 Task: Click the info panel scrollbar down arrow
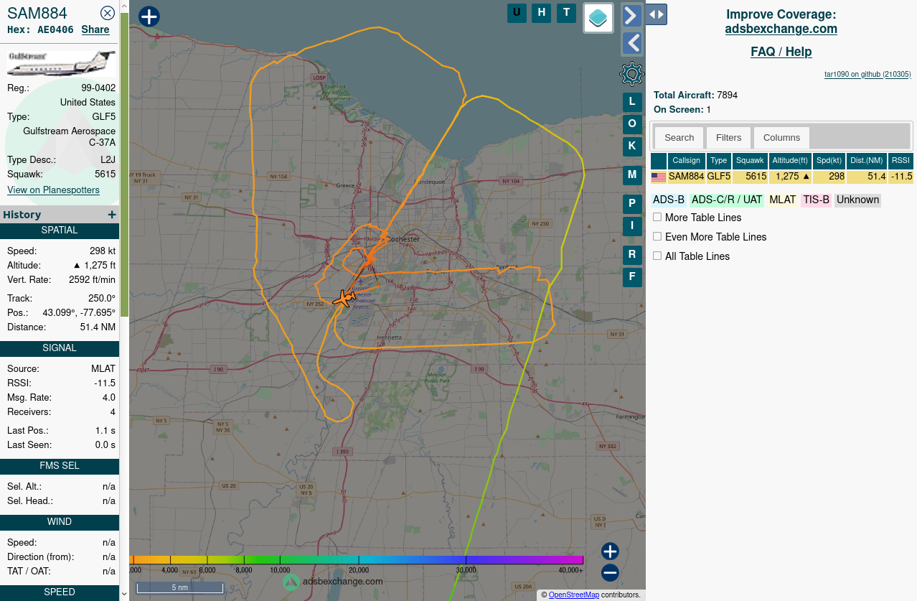click(124, 594)
